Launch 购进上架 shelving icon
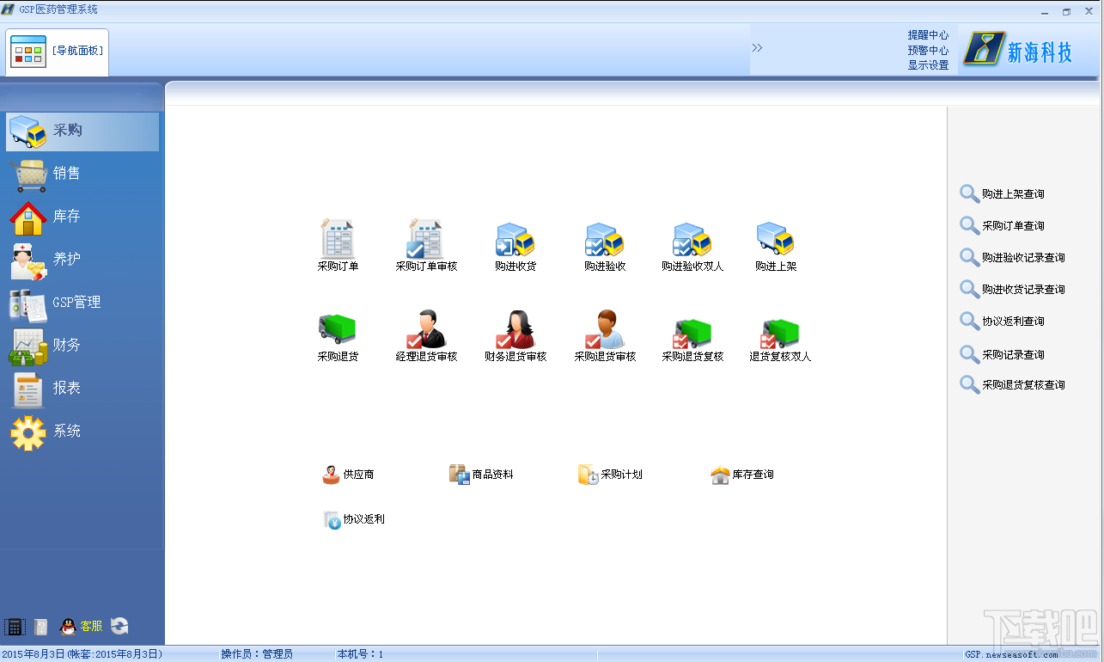1104x662 pixels. pos(776,246)
